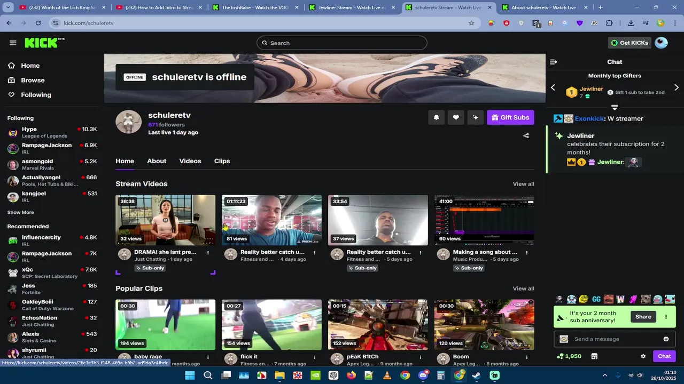Click the Get KICKs button
Image resolution: width=684 pixels, height=384 pixels.
[x=629, y=43]
